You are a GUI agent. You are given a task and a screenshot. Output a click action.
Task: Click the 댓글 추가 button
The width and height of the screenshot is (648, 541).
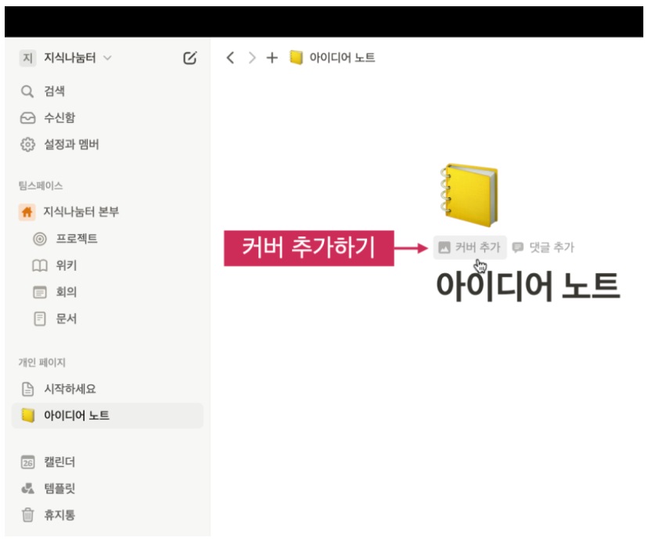click(x=543, y=247)
